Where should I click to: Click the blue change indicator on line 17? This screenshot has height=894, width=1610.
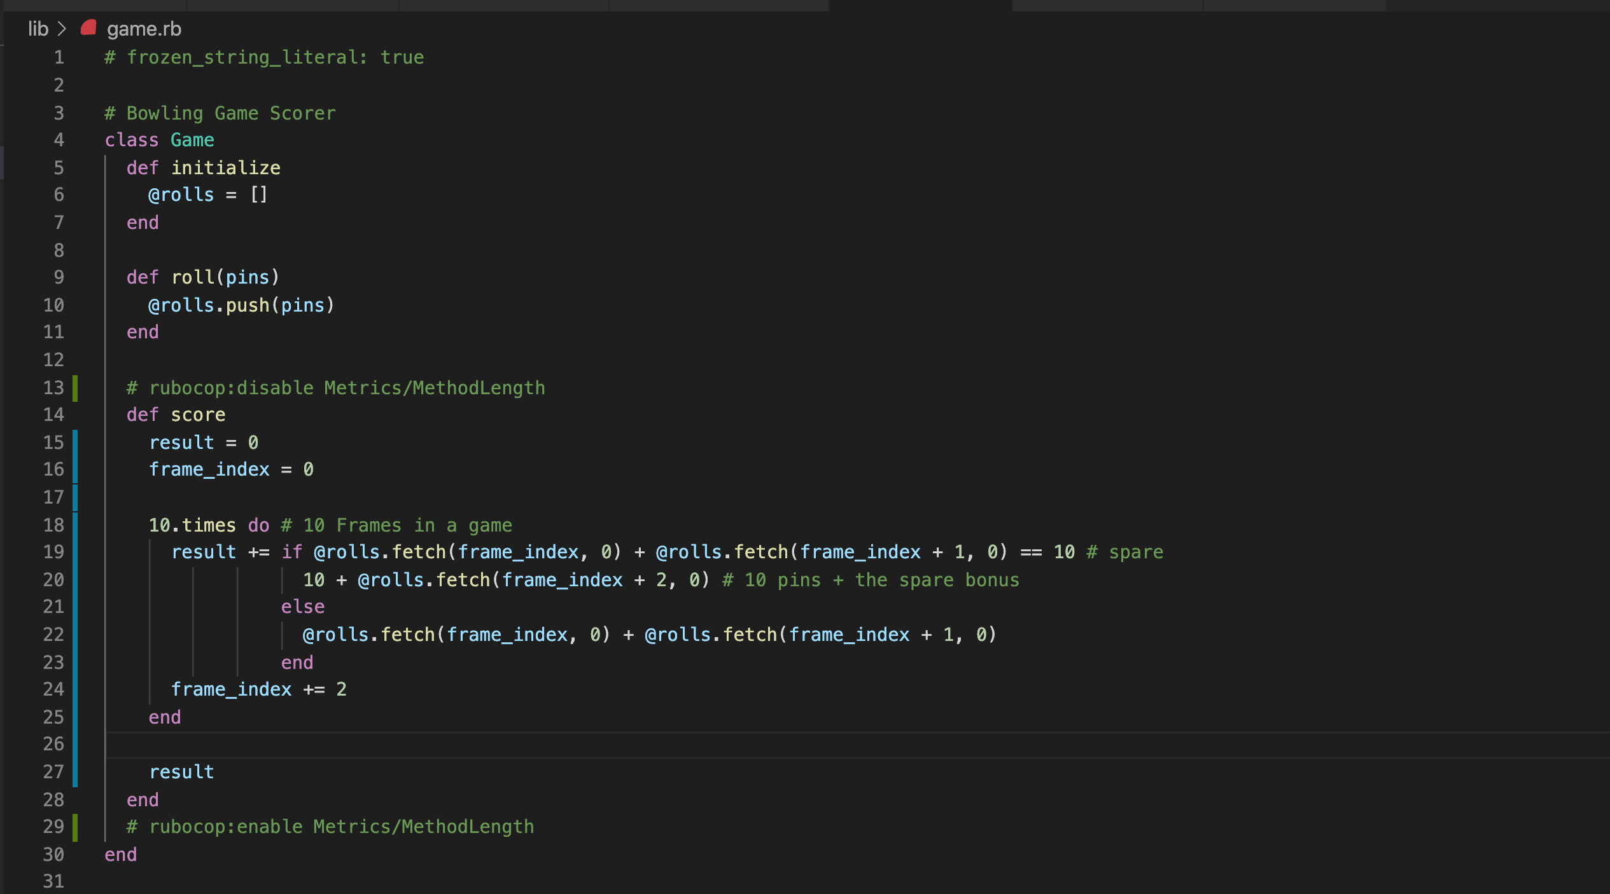[76, 497]
